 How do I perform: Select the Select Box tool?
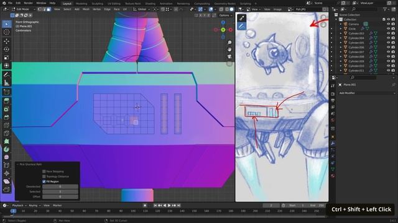tap(7, 24)
